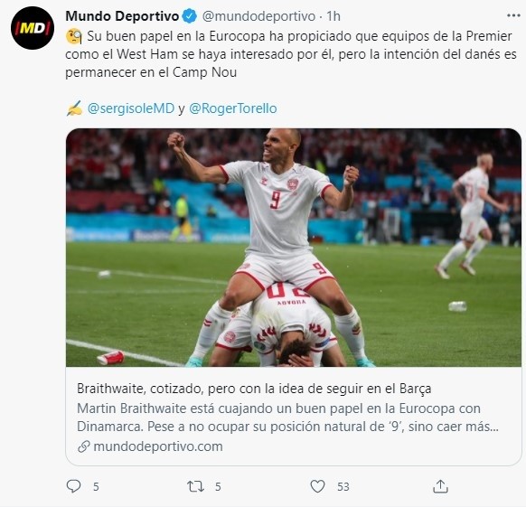Viewport: 526px width, 507px height.
Task: View the 5 retweets count
Action: [218, 486]
